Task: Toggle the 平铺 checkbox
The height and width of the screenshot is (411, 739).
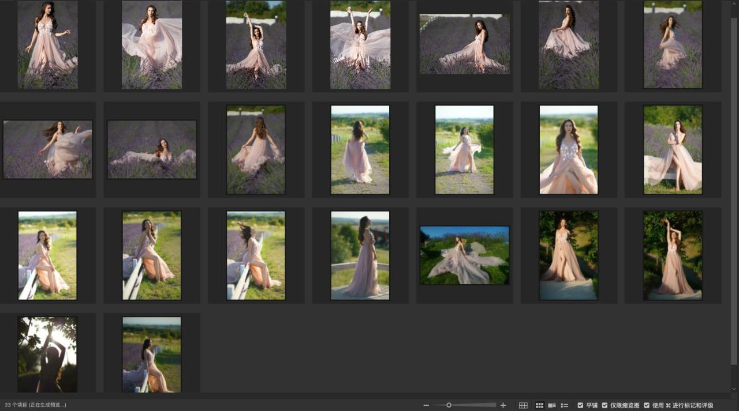Action: pos(580,405)
